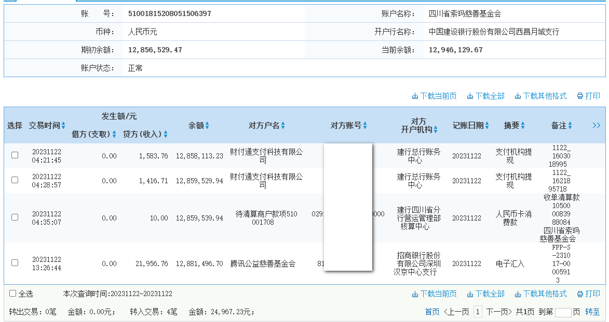Sort by 备注 column arrows
Screen dimensions: 609x322
(570, 126)
